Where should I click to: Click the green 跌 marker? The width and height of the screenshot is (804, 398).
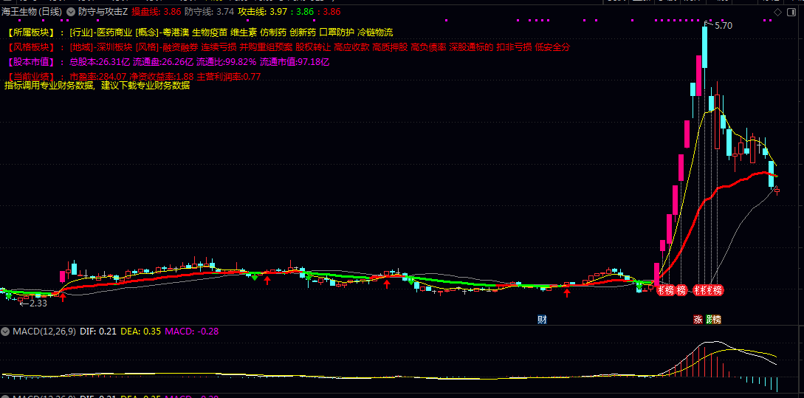pyautogui.click(x=709, y=320)
